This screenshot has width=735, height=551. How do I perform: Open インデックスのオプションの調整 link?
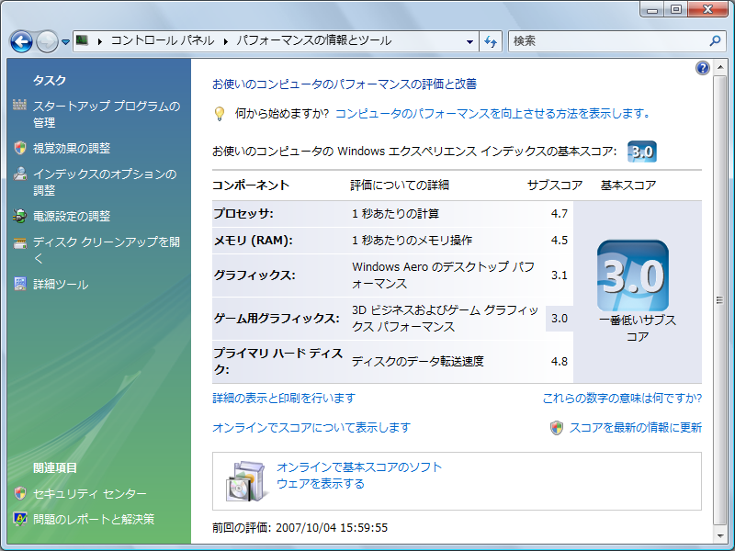pyautogui.click(x=105, y=182)
